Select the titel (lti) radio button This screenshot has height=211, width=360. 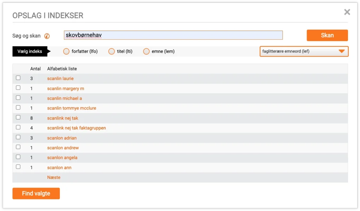(x=111, y=52)
